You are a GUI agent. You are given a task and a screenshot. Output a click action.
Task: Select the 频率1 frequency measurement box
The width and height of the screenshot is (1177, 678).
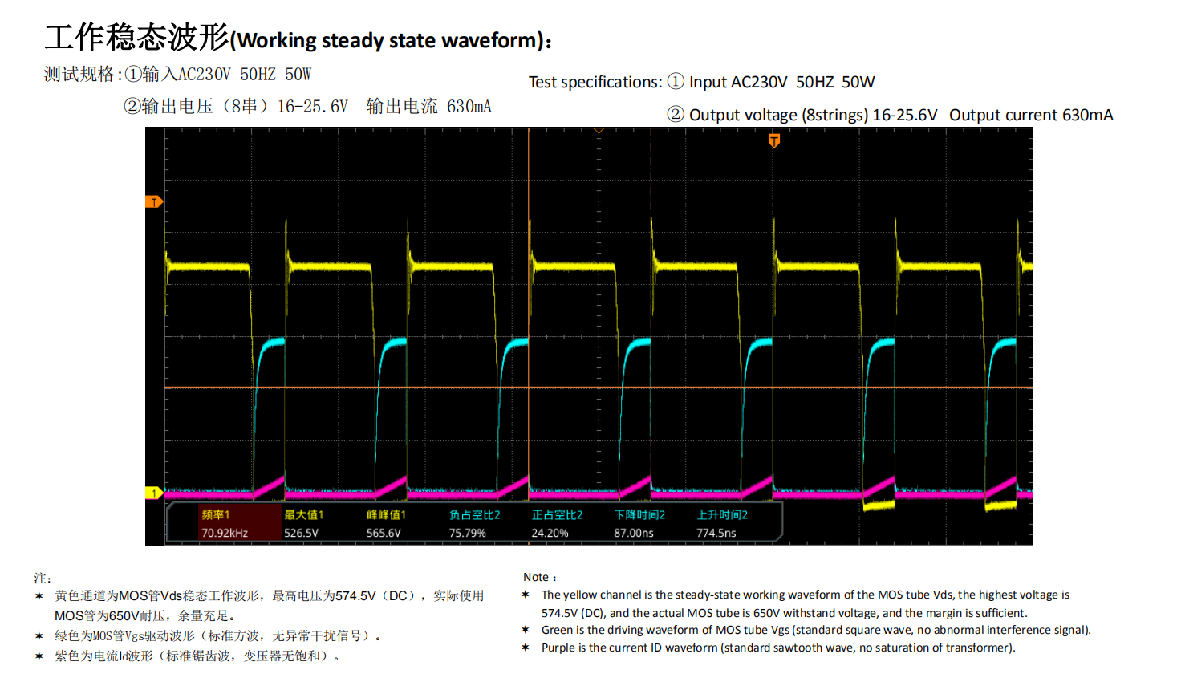tap(224, 524)
